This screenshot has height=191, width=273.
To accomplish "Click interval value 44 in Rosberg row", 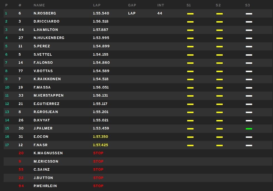I will click(x=160, y=13).
